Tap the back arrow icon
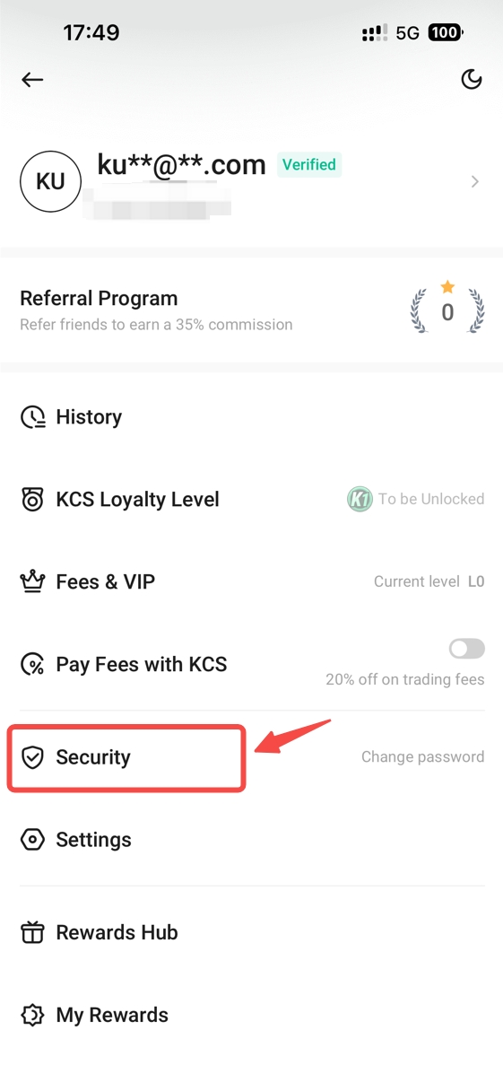The height and width of the screenshot is (1074, 503). point(32,80)
